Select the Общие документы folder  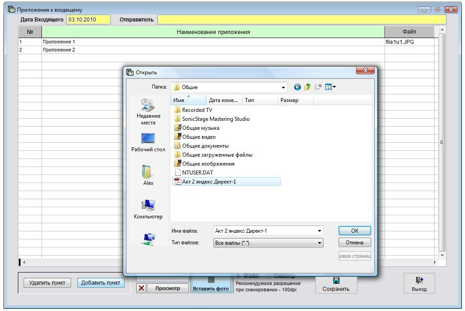click(205, 146)
